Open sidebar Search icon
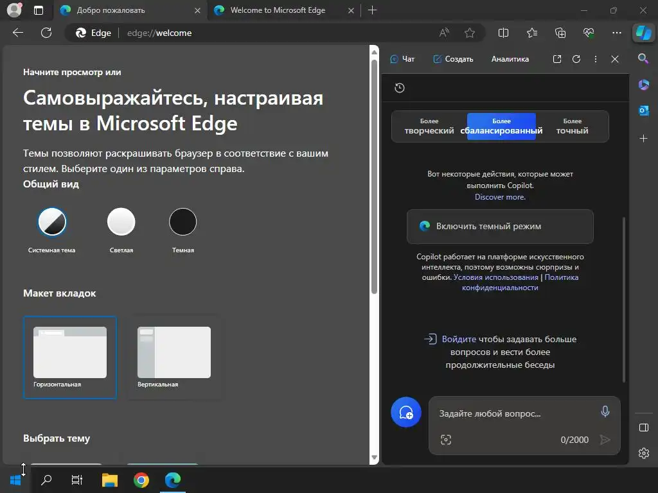The width and height of the screenshot is (658, 493). [x=643, y=58]
